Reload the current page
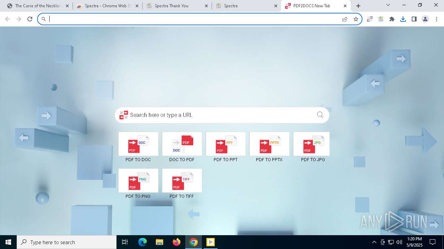The height and width of the screenshot is (249, 444). point(30,19)
